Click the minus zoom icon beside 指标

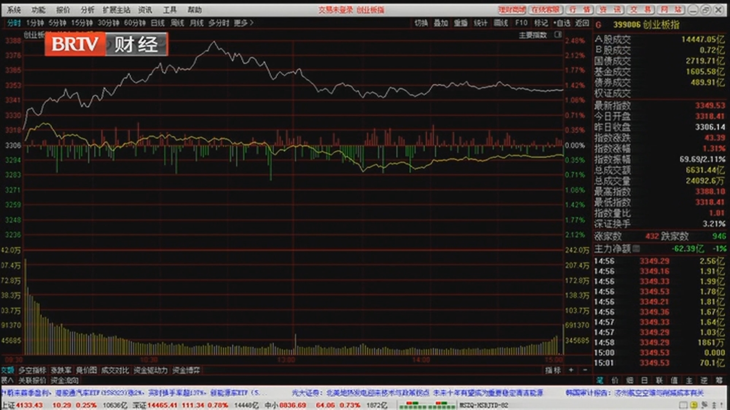coord(585,370)
